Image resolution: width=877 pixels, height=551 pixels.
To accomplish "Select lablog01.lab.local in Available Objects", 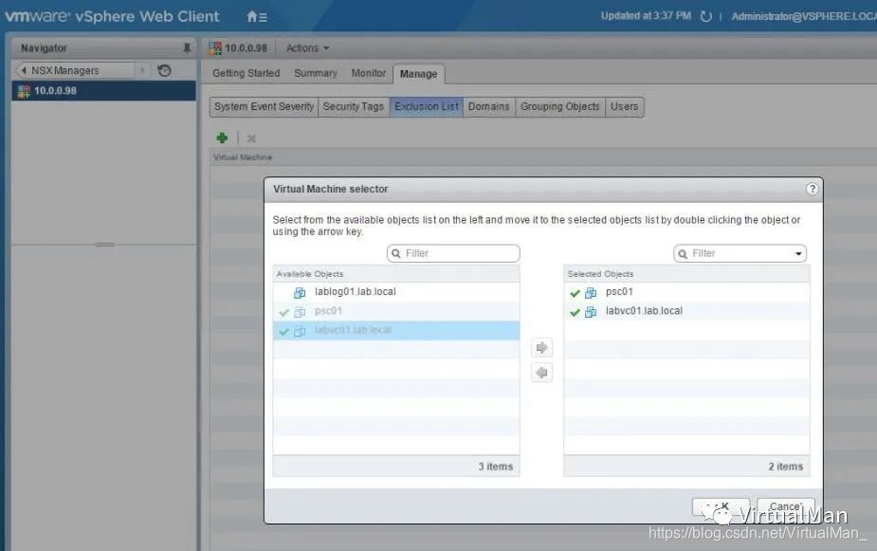I will [396, 292].
